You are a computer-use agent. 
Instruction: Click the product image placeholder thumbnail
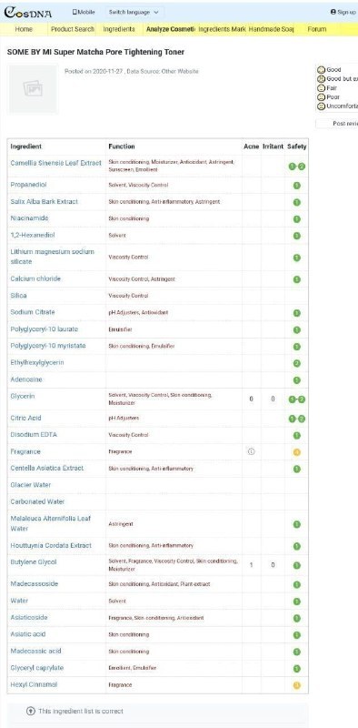33,88
